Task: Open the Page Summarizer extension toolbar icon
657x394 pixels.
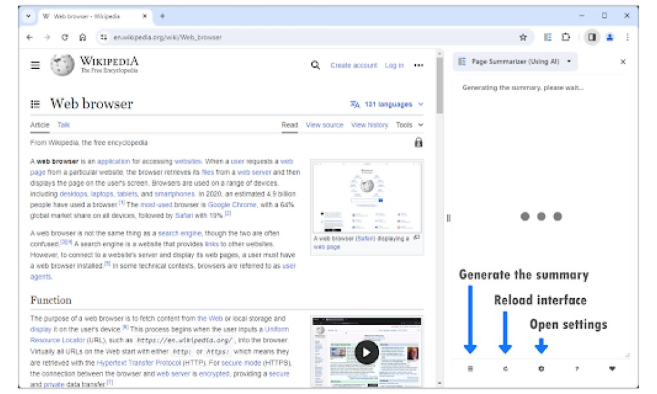Action: coord(548,37)
